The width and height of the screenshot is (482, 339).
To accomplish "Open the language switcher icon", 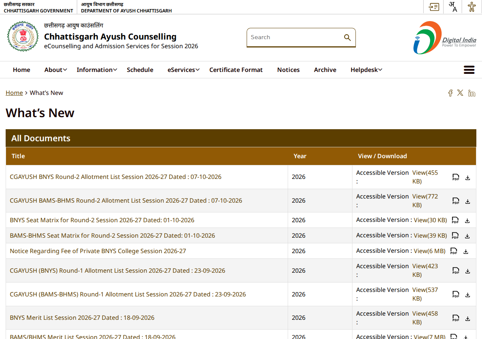I will 453,7.
